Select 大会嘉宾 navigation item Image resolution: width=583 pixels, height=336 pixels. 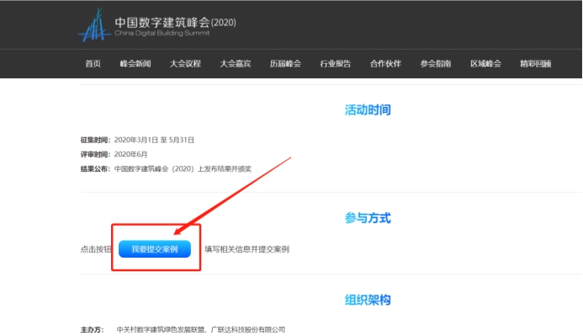tap(236, 64)
